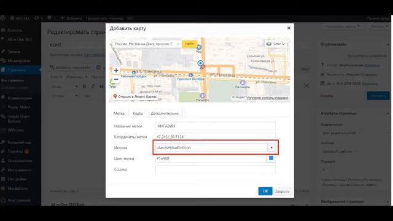Open AnyComment sidebar menu

tap(19, 200)
